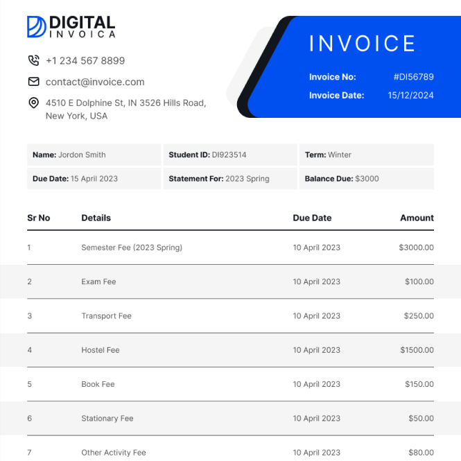Select the Exam Fee row detail
The height and width of the screenshot is (461, 461).
click(98, 281)
